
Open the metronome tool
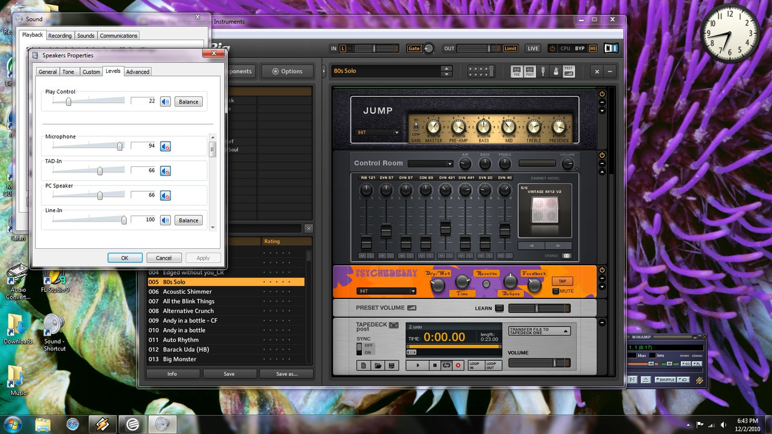(x=555, y=71)
